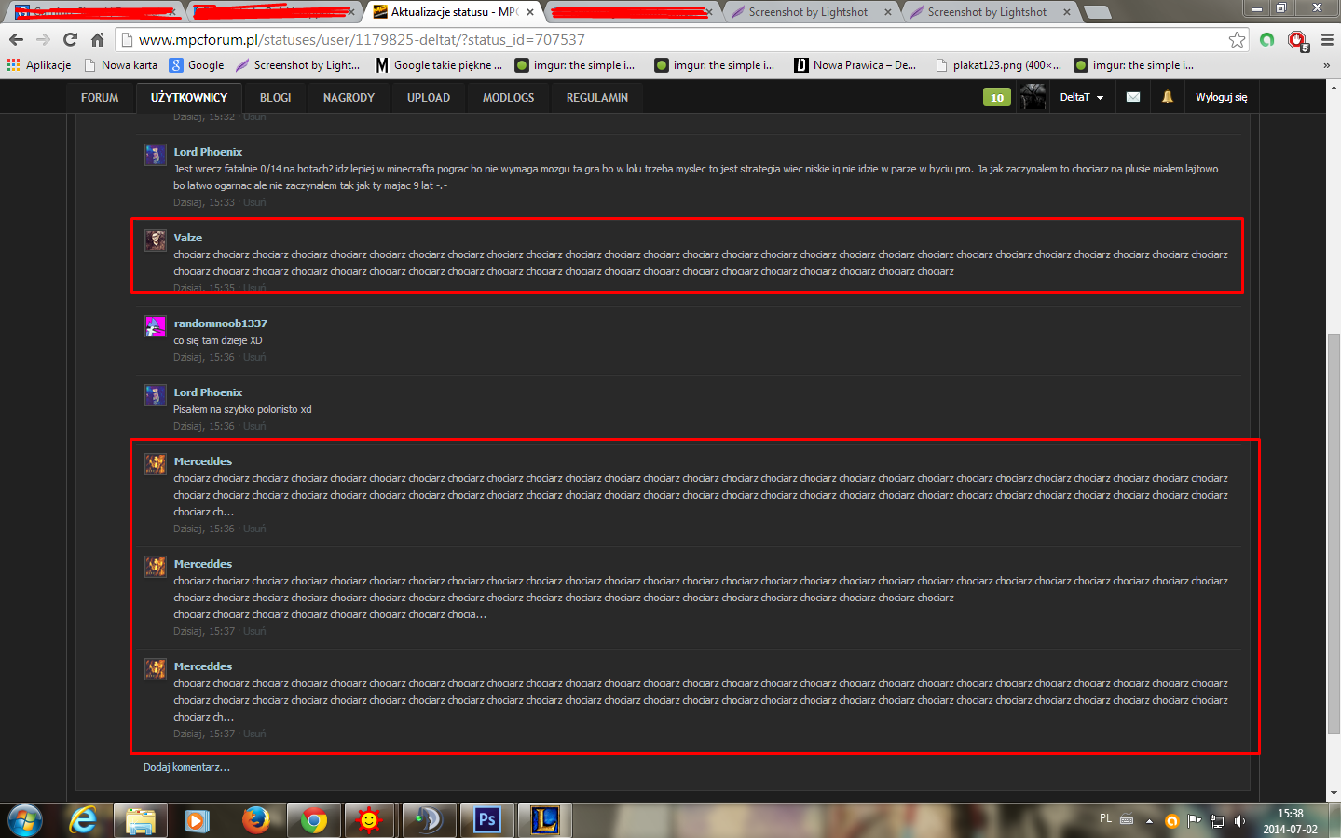
Task: Bookmark this page with the star icon
Action: (1237, 39)
